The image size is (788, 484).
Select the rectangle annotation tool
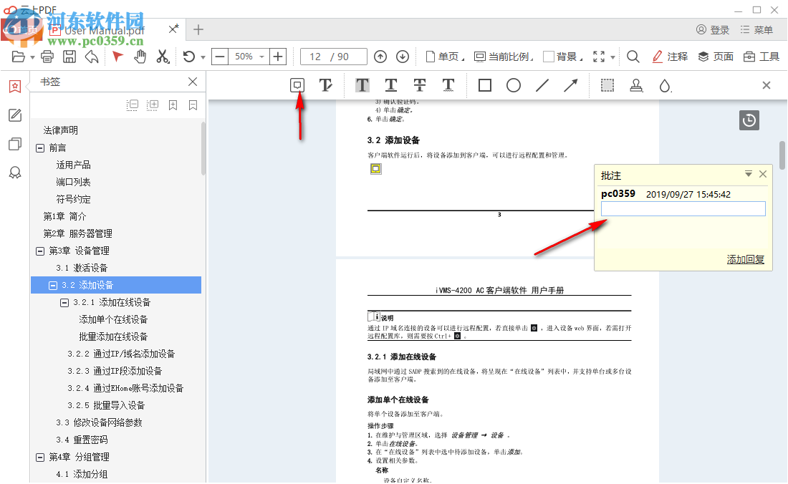tap(484, 84)
